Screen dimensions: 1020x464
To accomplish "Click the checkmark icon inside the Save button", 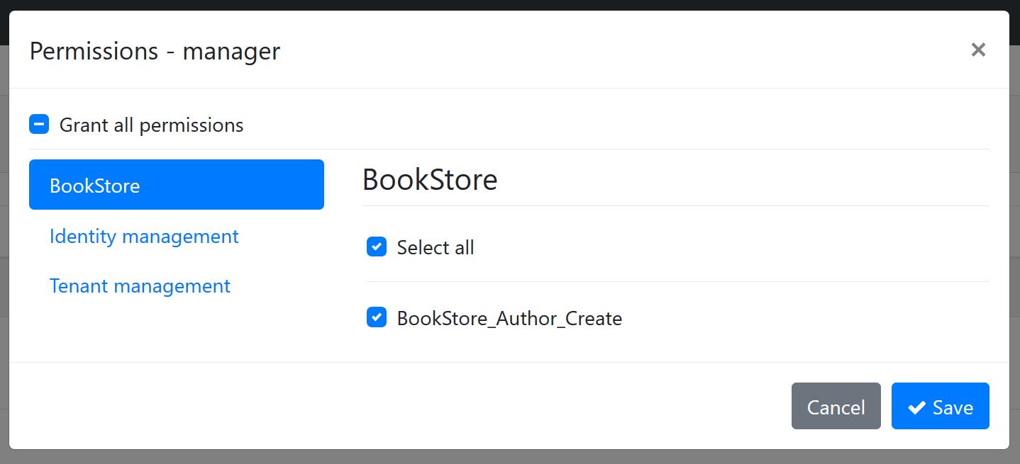I will tap(916, 406).
